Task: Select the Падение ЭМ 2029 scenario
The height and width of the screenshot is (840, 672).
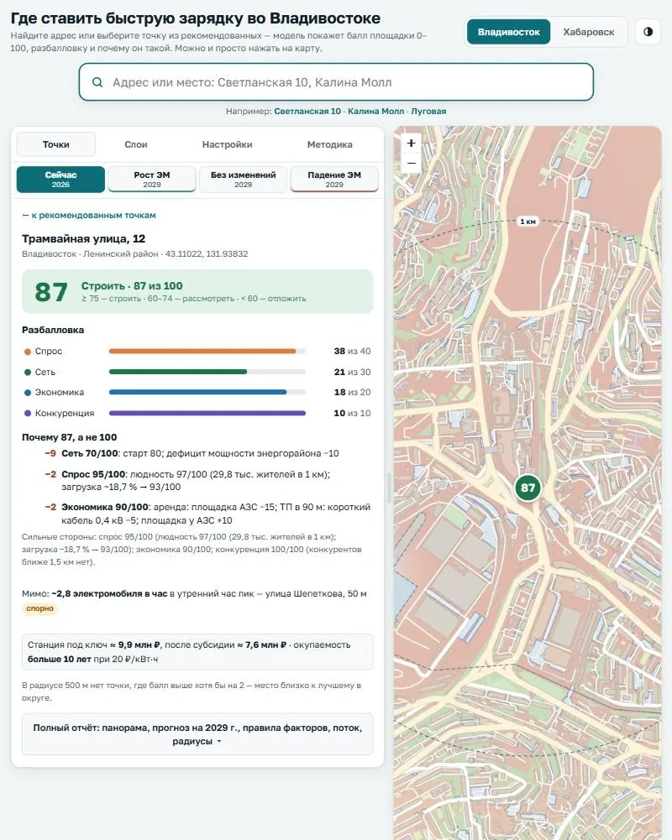Action: 334,180
